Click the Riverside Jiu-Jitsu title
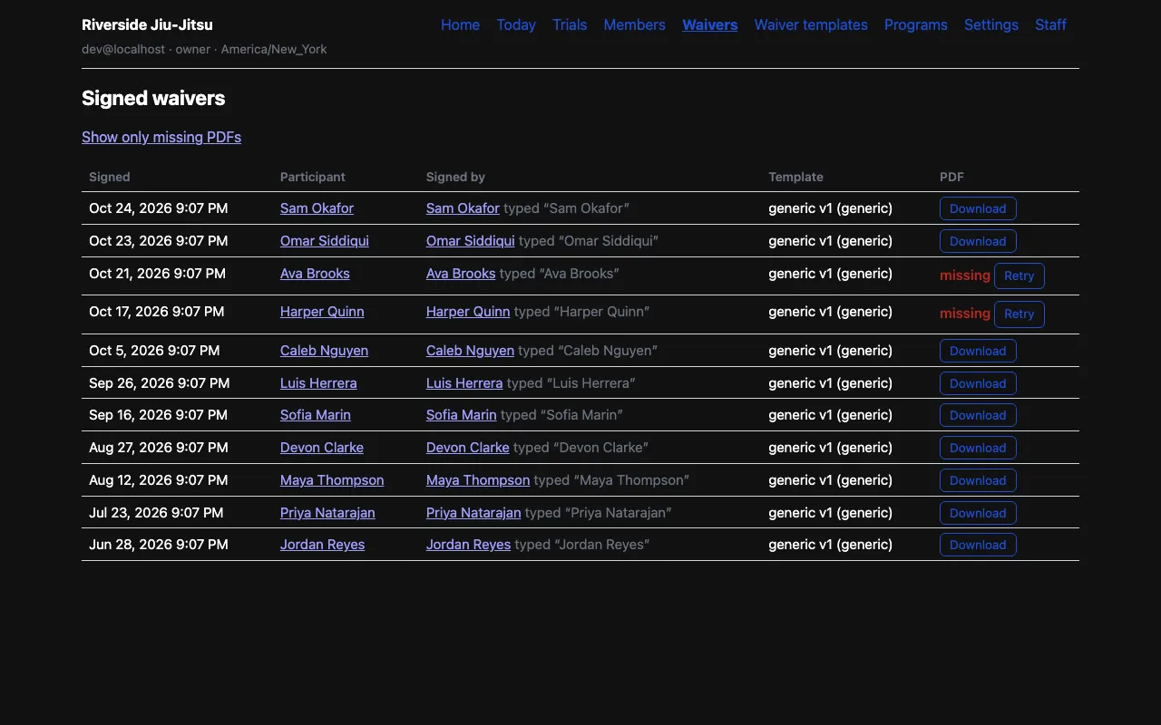Viewport: 1161px width, 725px height. (147, 25)
